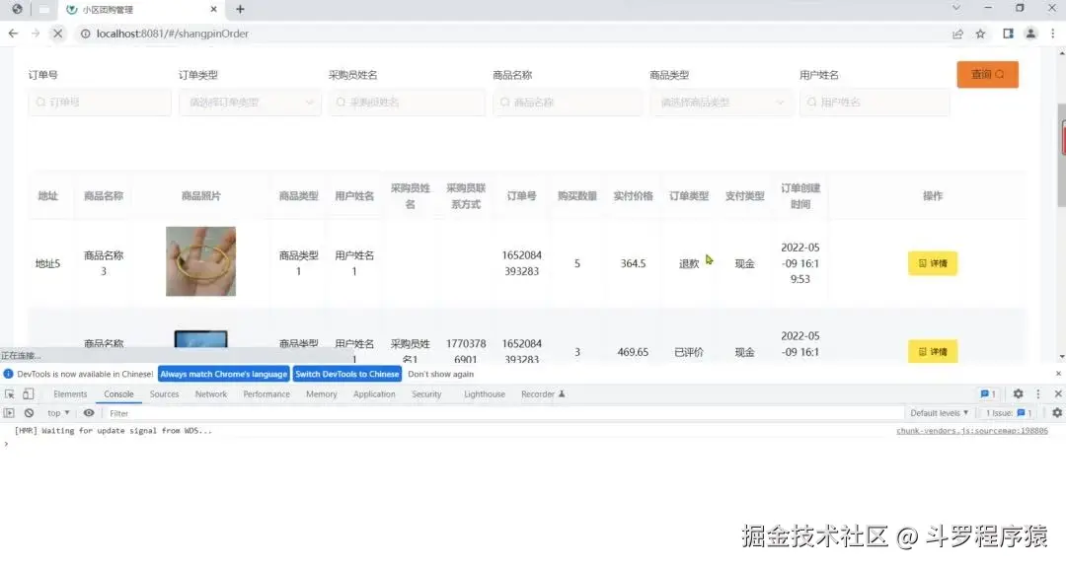Click the bracelet product photo thumbnail
This screenshot has width=1066, height=568.
[x=200, y=261]
